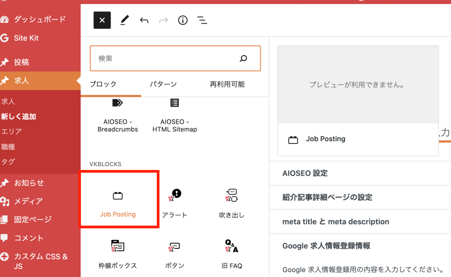
Task: Click the Job Posting preview title
Action: click(x=325, y=139)
